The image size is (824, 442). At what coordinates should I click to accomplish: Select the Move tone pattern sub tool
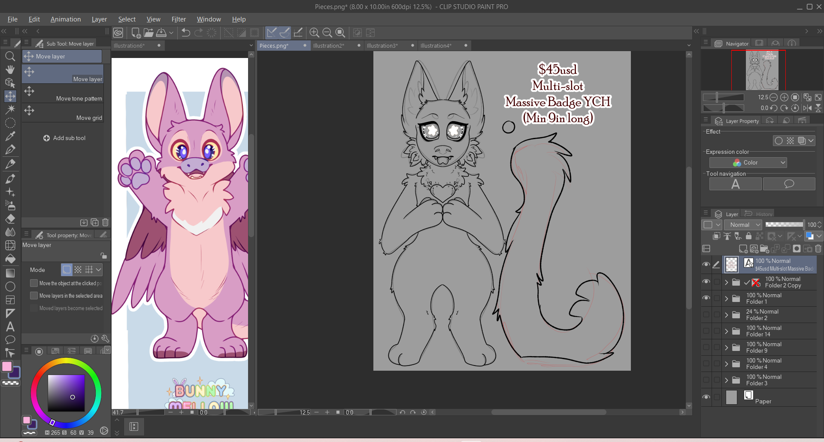[x=63, y=94]
